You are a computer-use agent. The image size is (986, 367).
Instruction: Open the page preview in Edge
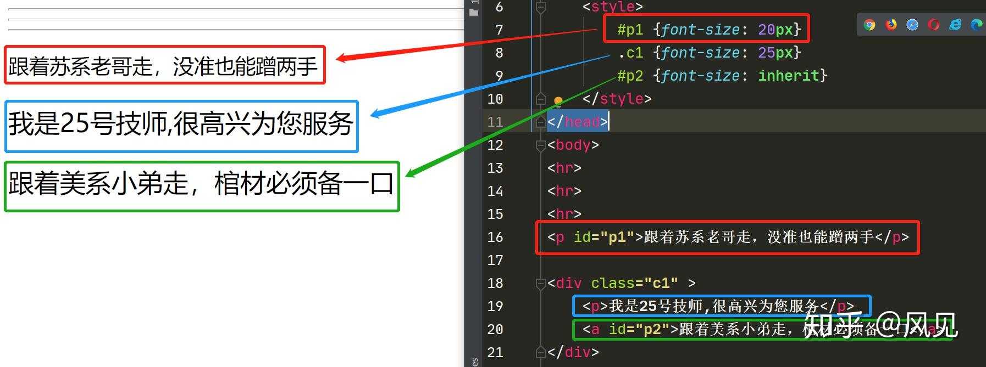(977, 25)
